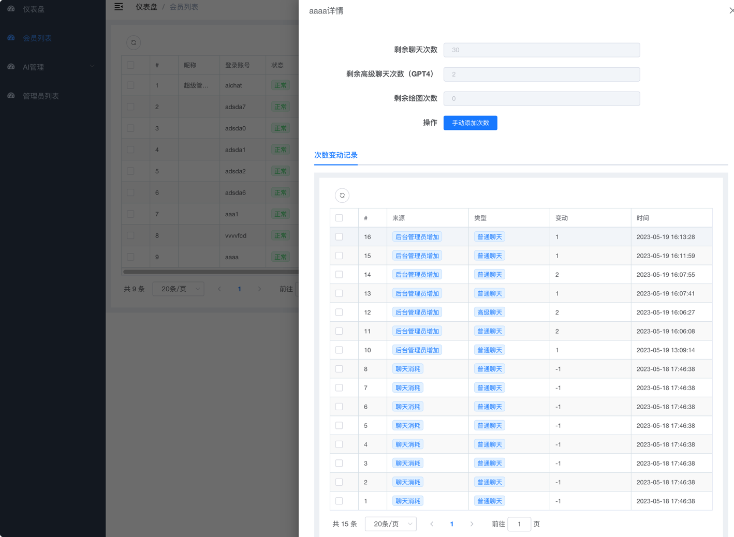
Task: Go to next page in records pagination
Action: (472, 524)
